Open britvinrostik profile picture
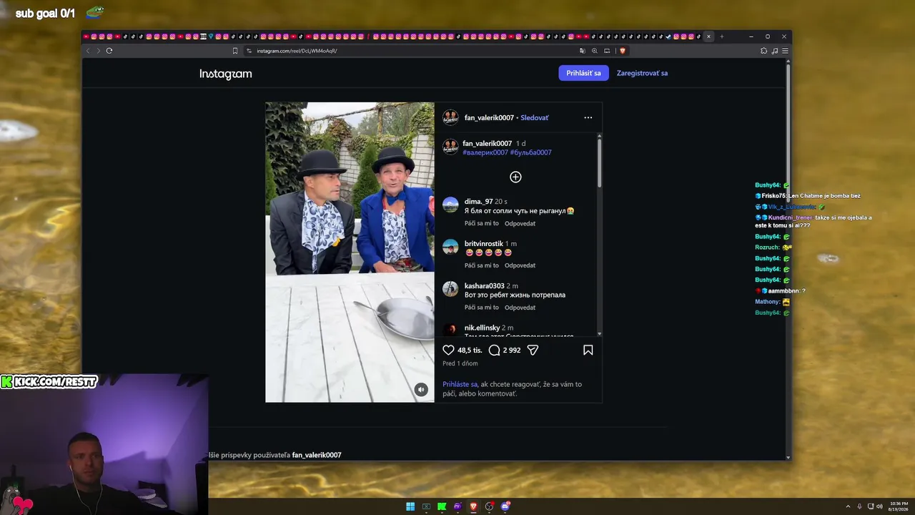Viewport: 915px width, 515px height. pos(450,247)
